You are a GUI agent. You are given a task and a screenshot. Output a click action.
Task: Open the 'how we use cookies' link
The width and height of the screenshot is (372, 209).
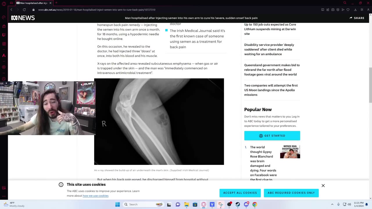point(95,196)
